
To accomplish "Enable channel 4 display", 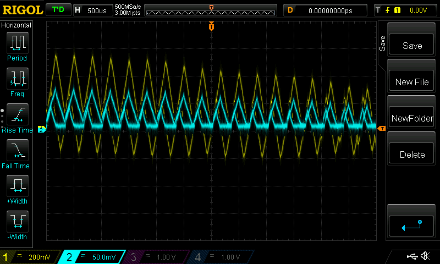I will [219, 257].
